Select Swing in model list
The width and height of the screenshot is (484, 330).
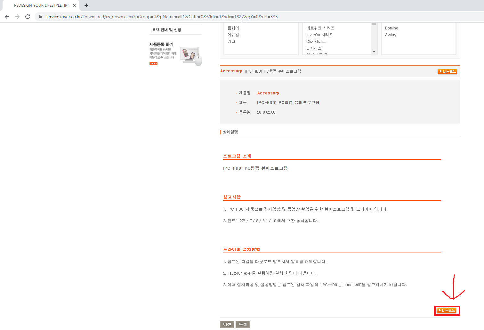[x=391, y=35]
